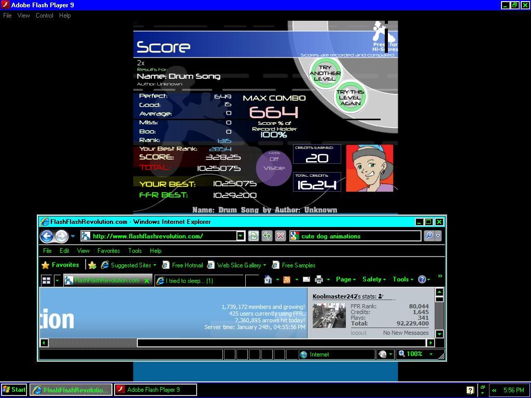The height and width of the screenshot is (398, 531).
Task: Expand the address bar dropdown arrow
Action: click(241, 236)
